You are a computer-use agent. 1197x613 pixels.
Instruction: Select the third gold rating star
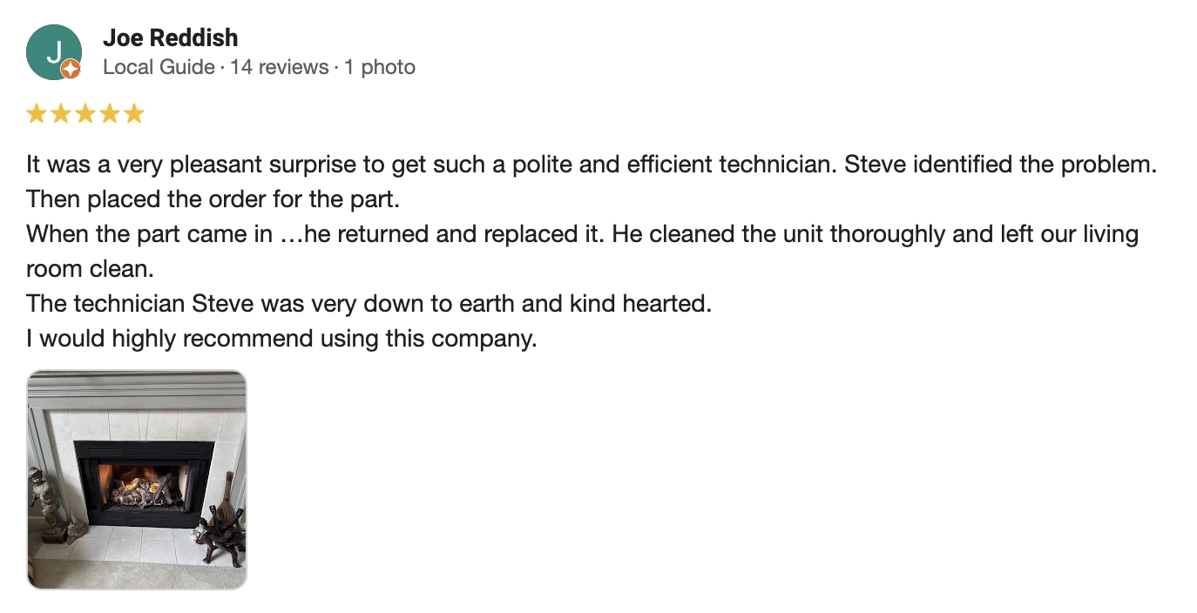click(x=85, y=113)
